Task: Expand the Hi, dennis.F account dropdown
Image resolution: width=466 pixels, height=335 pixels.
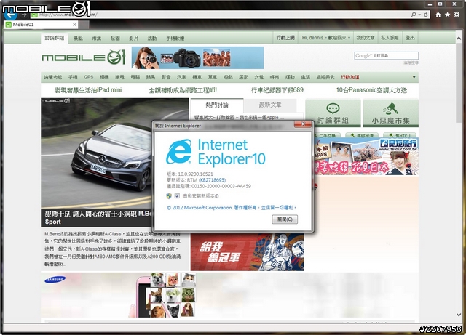Action: tap(349, 38)
